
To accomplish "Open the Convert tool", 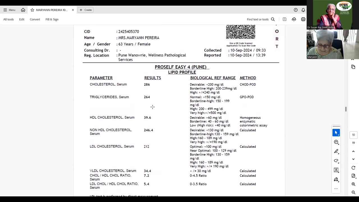I will click(35, 19).
